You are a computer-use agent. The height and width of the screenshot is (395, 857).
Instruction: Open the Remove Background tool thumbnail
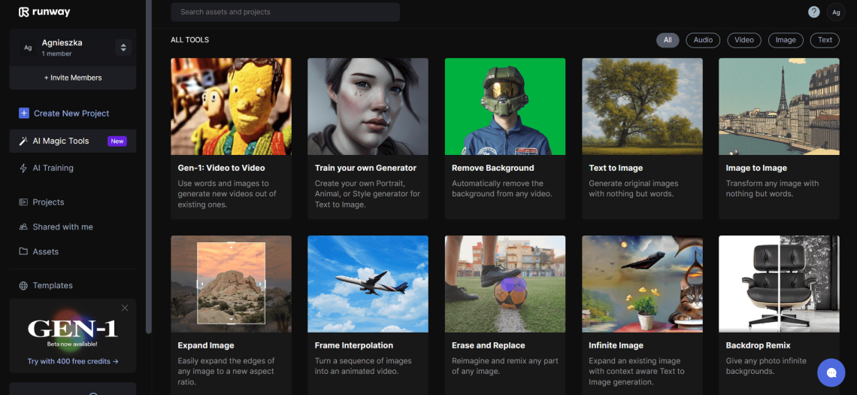pyautogui.click(x=505, y=106)
